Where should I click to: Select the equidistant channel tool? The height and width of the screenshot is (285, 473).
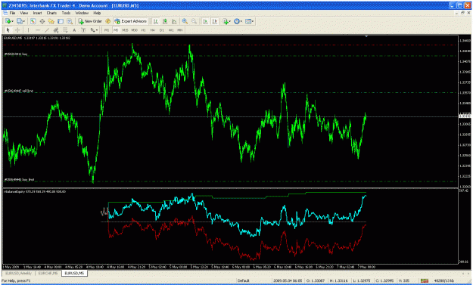pos(56,30)
